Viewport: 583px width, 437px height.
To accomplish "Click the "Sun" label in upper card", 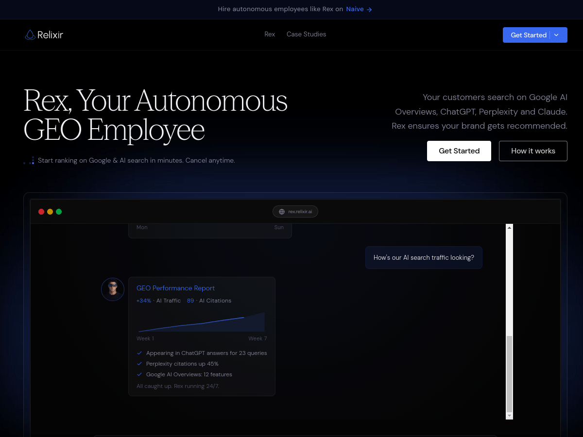I will 279,227.
